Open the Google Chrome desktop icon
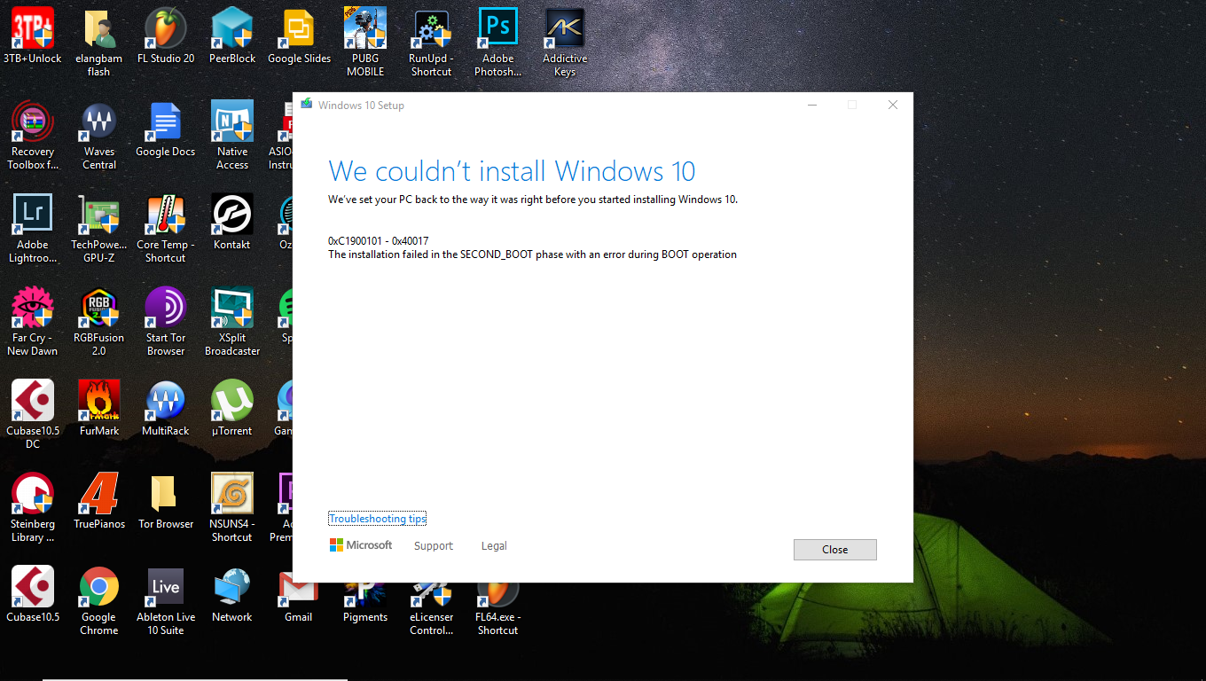1206x681 pixels. pyautogui.click(x=99, y=601)
